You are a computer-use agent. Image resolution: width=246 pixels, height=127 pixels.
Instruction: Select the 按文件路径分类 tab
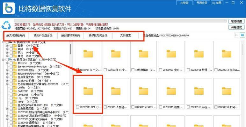(x=16, y=36)
